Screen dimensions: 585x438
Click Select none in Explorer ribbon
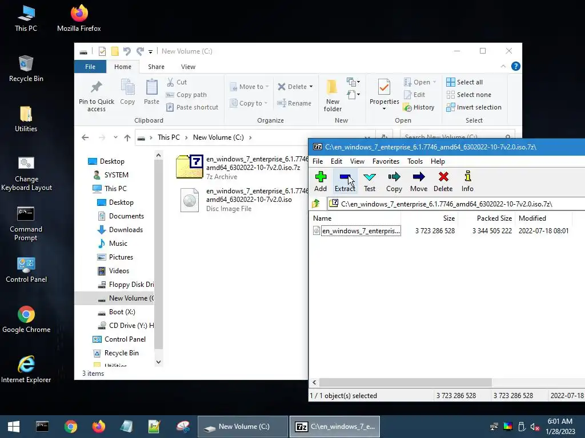pyautogui.click(x=468, y=95)
